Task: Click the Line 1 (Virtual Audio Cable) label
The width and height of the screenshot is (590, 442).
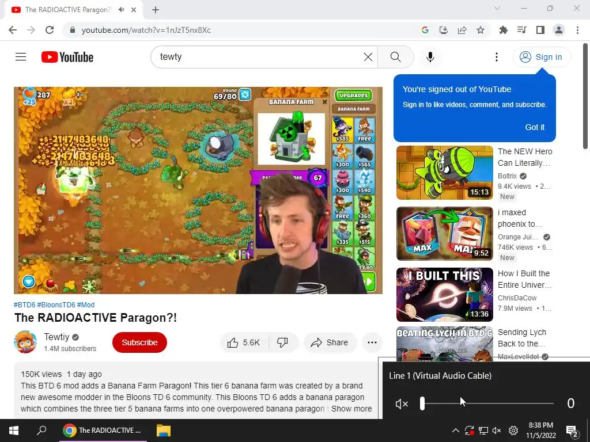Action: [x=440, y=375]
